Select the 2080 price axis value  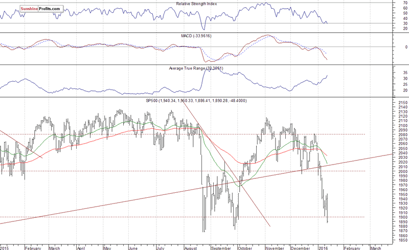point(403,134)
